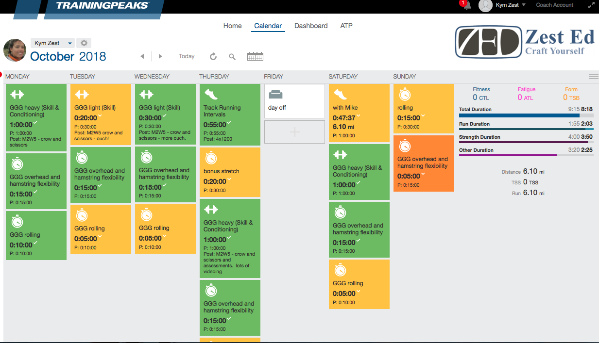Toggle fullscreen expand arrows icon
This screenshot has width=599, height=343.
point(591,5)
